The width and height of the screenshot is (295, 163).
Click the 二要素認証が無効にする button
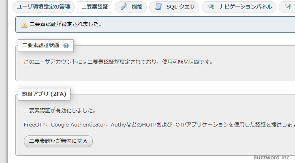[58, 141]
